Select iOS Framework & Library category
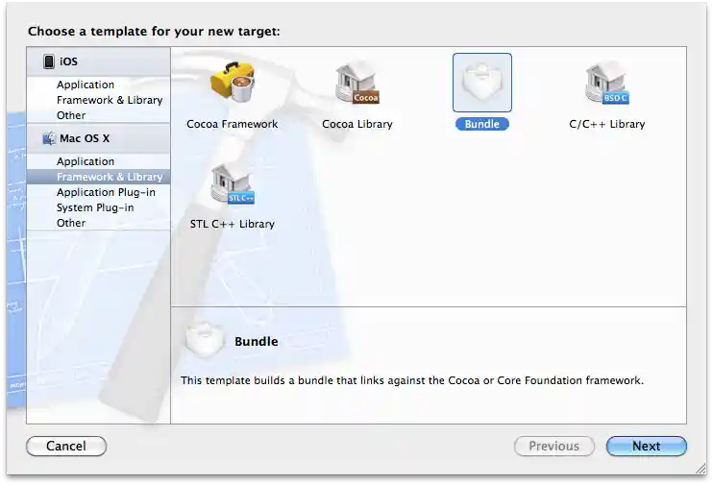Viewport: 713px width, 485px height. (110, 100)
